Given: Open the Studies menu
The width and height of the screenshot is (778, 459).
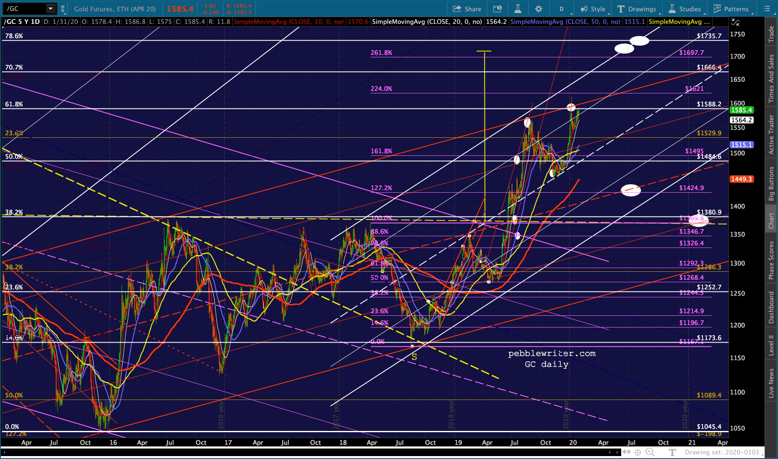Looking at the screenshot, I should point(685,9).
